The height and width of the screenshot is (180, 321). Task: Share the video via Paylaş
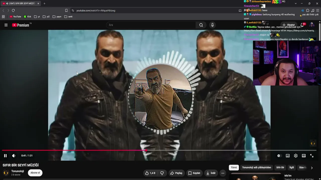pos(176,173)
